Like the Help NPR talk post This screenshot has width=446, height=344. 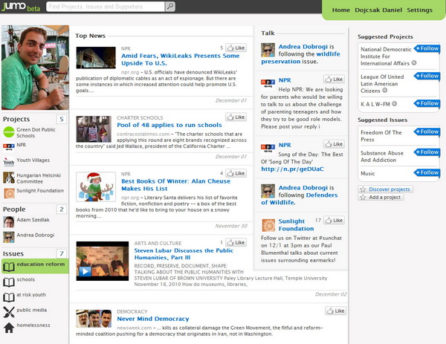point(334,79)
